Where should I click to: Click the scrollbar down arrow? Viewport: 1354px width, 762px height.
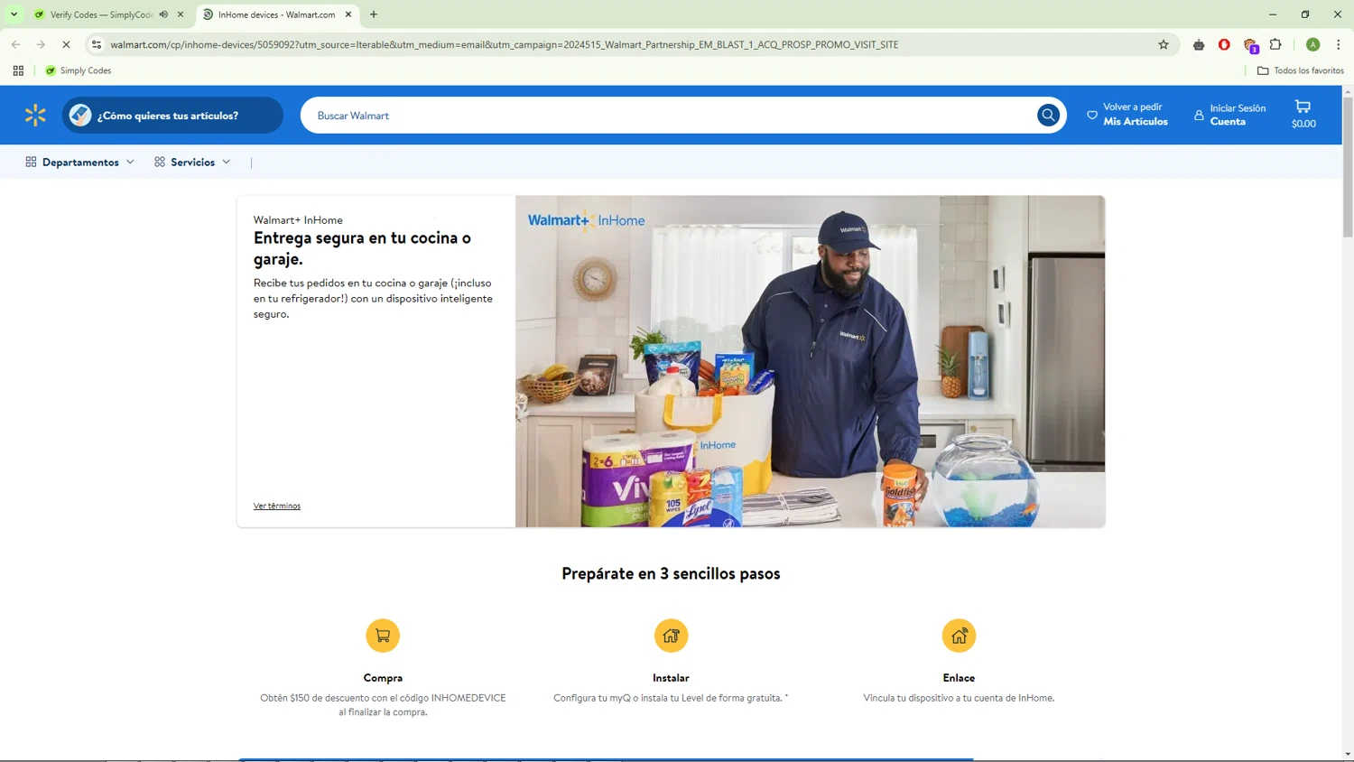click(x=1348, y=754)
